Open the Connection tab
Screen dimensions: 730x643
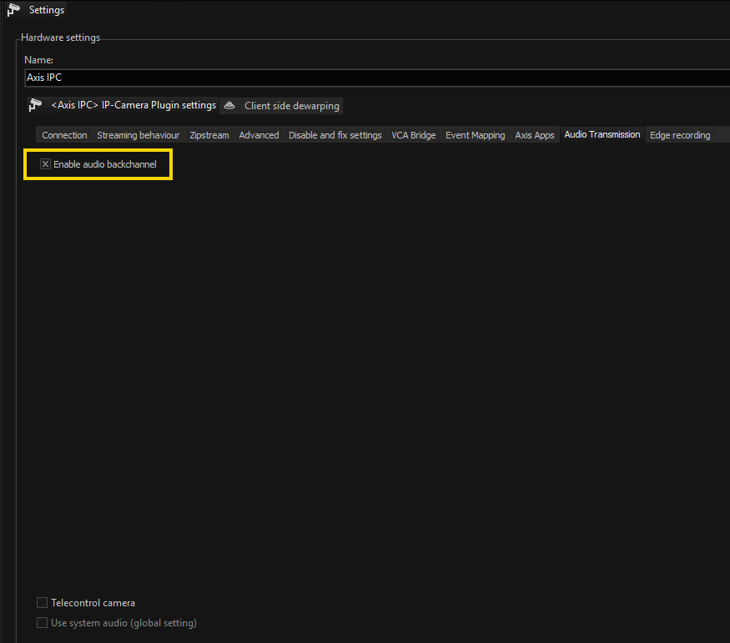point(64,135)
